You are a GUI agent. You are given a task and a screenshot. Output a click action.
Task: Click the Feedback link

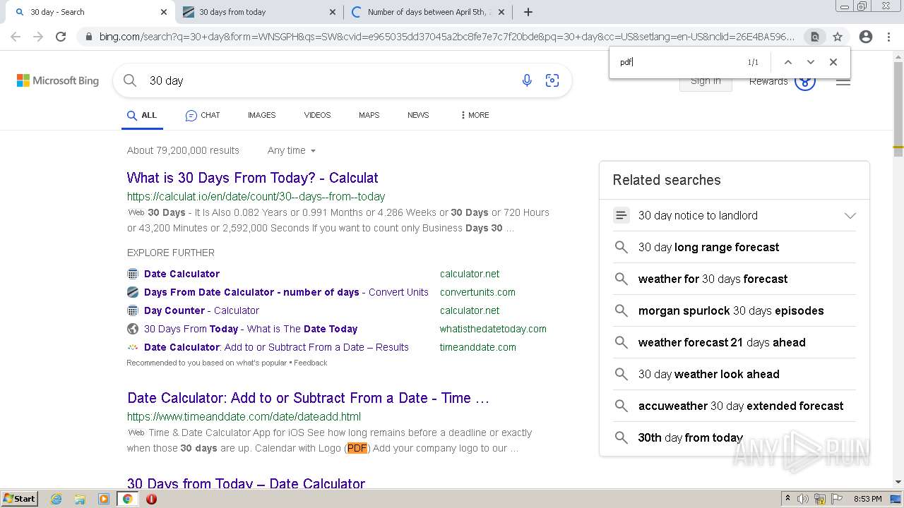coord(311,363)
